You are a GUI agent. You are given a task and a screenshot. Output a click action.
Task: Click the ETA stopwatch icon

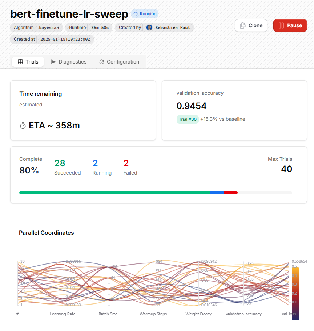click(23, 126)
